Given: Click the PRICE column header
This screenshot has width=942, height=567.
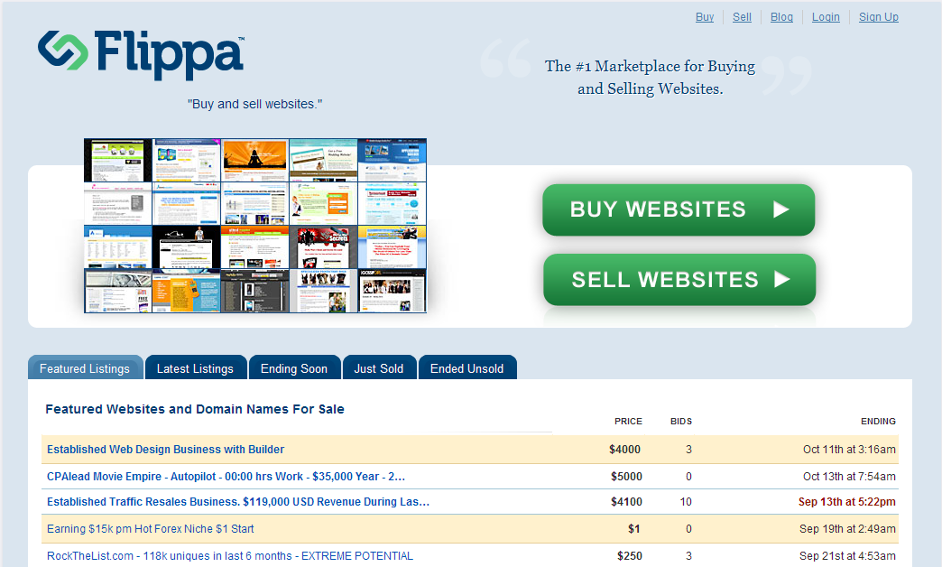Looking at the screenshot, I should pos(628,421).
